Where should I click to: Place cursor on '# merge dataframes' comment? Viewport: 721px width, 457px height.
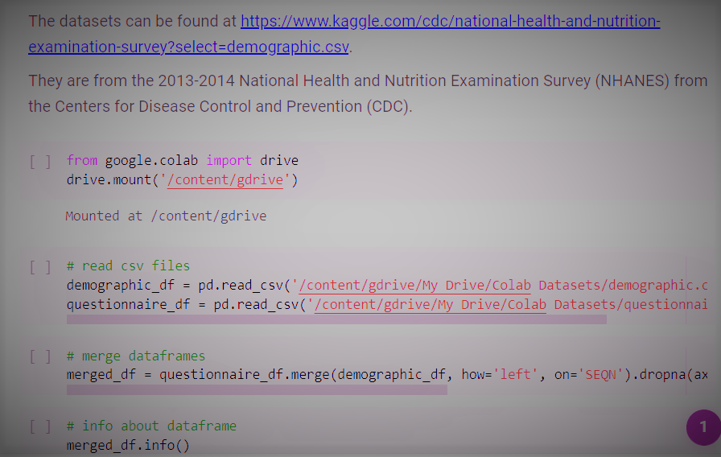click(x=135, y=356)
